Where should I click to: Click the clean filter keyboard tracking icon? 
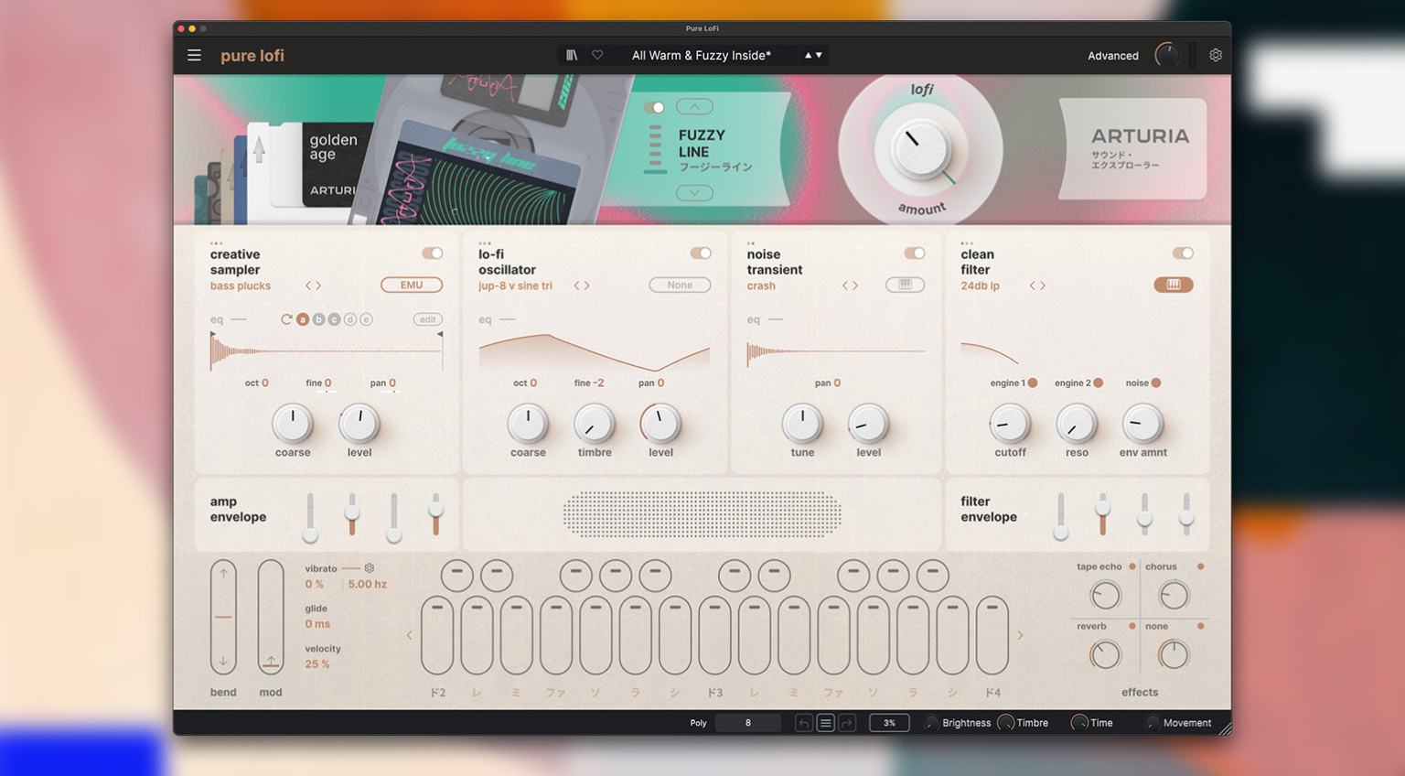coord(1173,285)
